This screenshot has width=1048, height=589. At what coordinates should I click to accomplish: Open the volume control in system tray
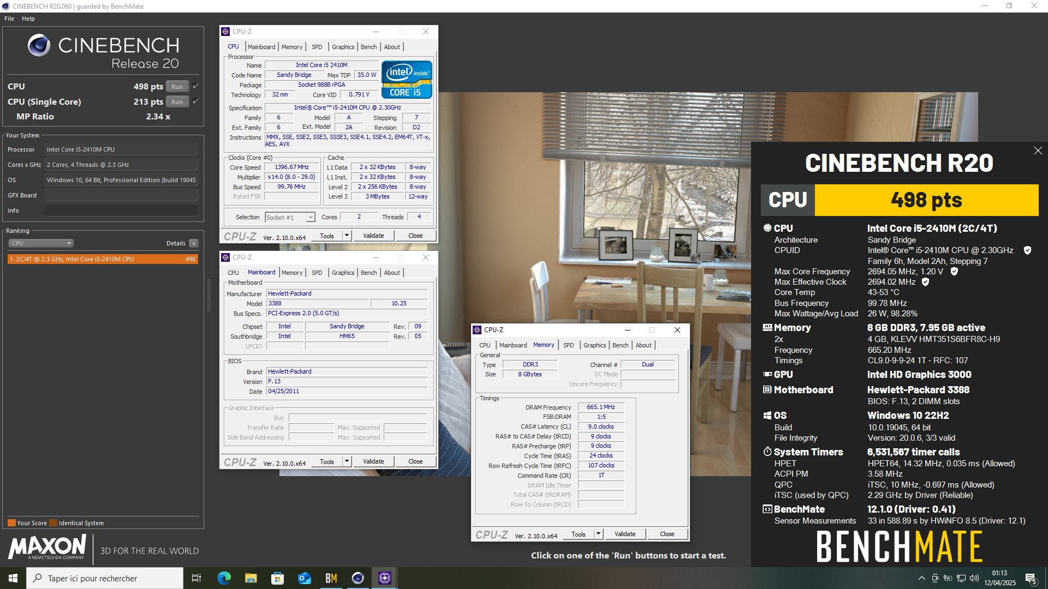tap(974, 578)
